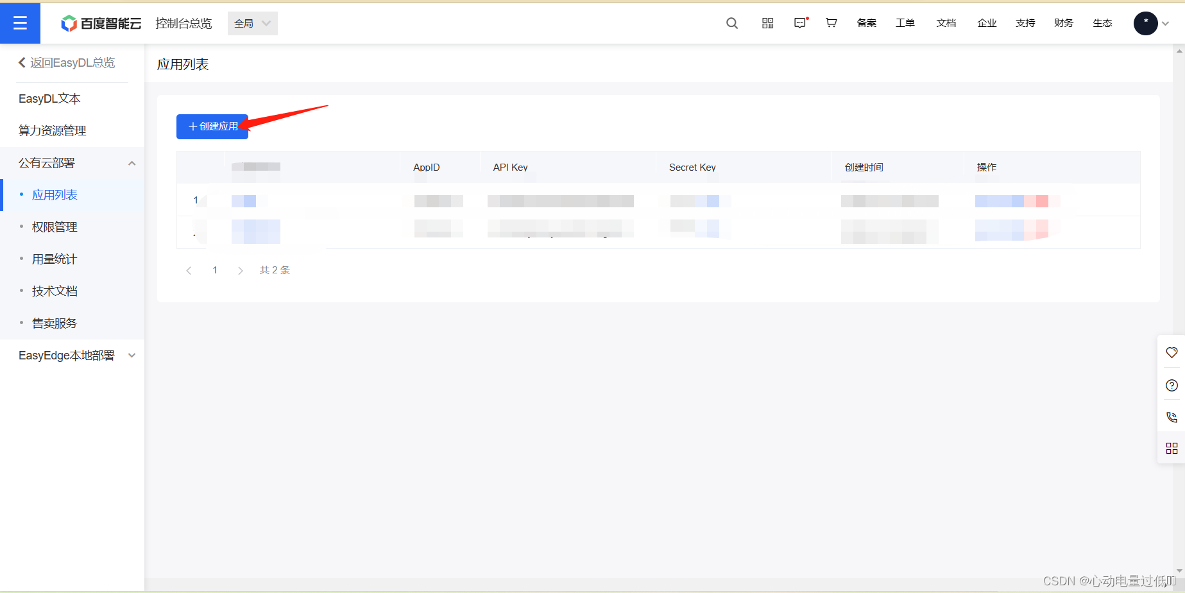Toggle the hamburger menu icon top left

20,23
